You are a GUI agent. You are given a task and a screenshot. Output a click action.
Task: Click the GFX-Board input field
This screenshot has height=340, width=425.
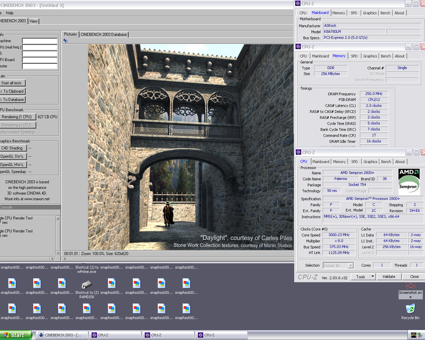(x=40, y=60)
